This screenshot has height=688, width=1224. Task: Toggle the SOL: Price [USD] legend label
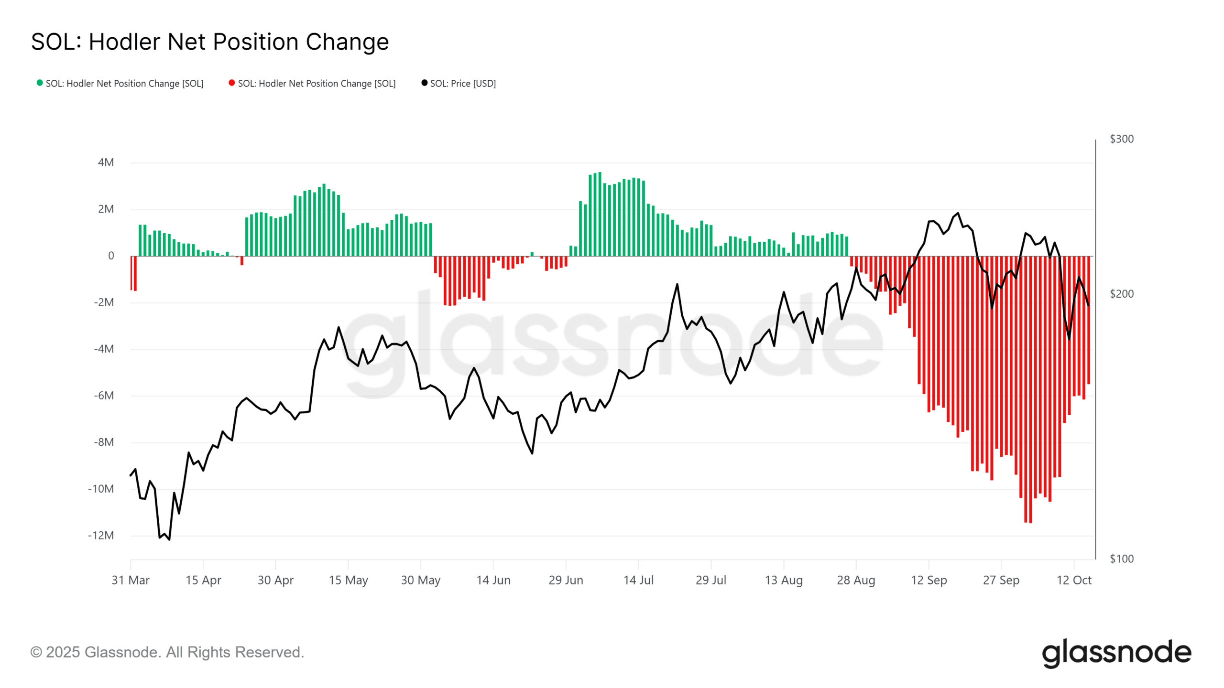(463, 84)
